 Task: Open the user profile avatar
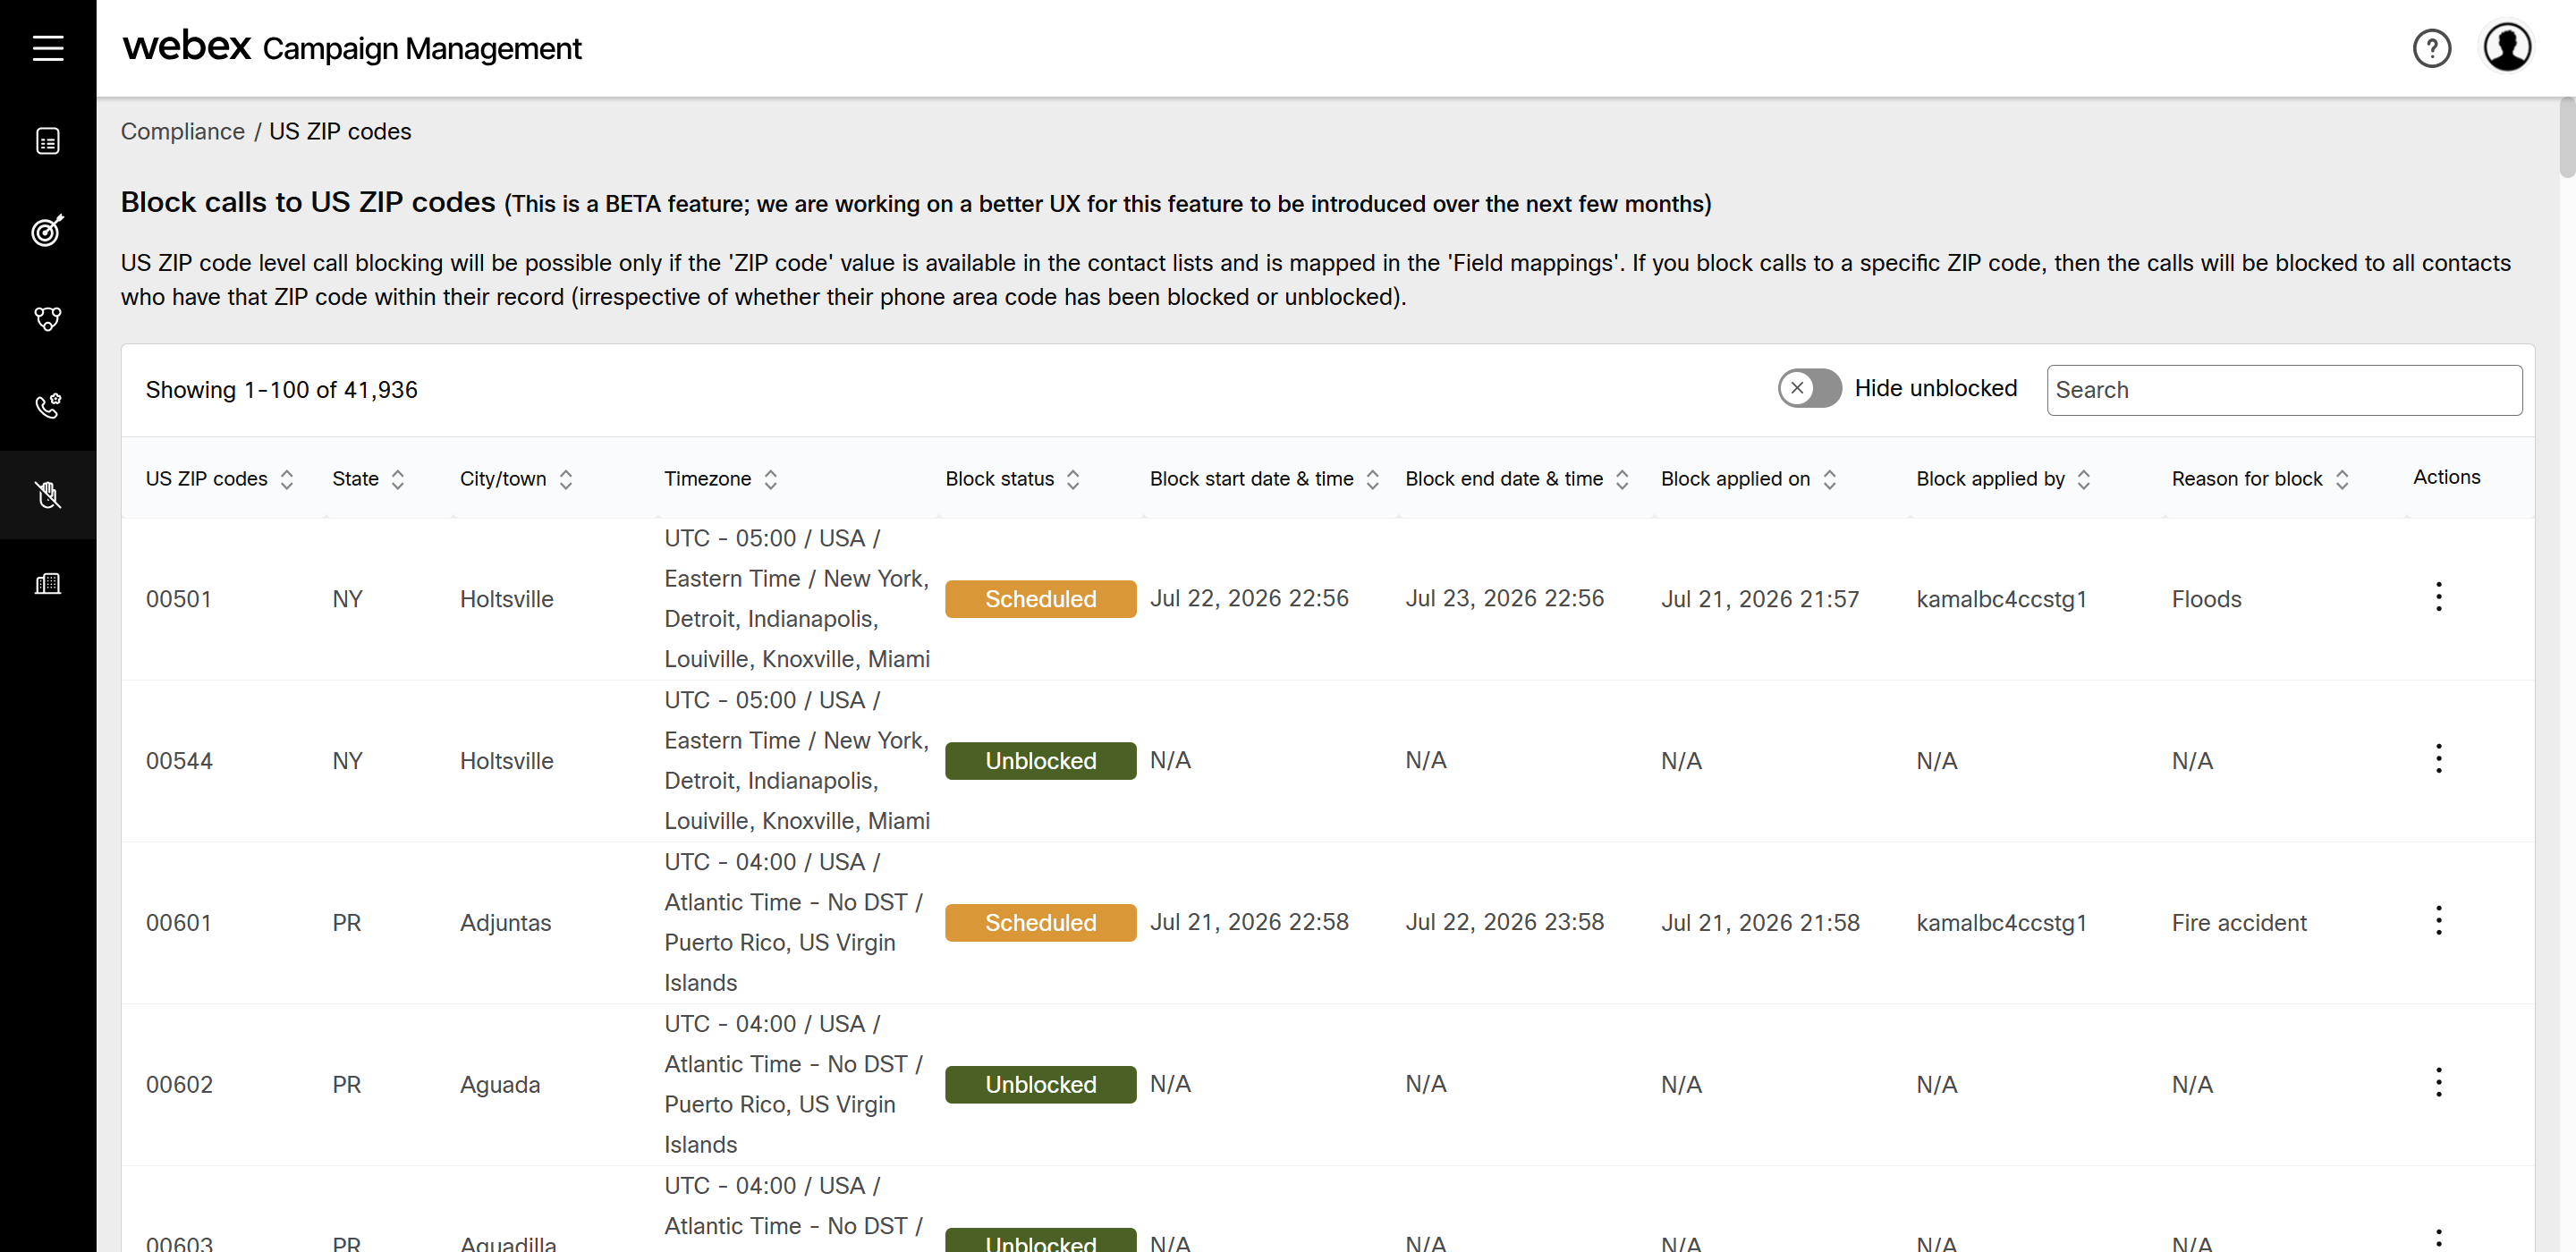2507,48
